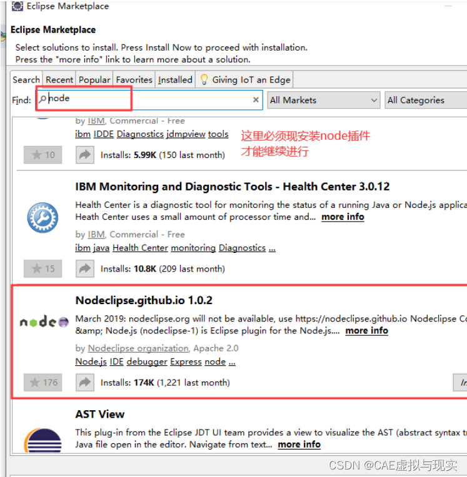This screenshot has width=467, height=477.
Task: Favorite Health Center with 15 stars
Action: [43, 268]
